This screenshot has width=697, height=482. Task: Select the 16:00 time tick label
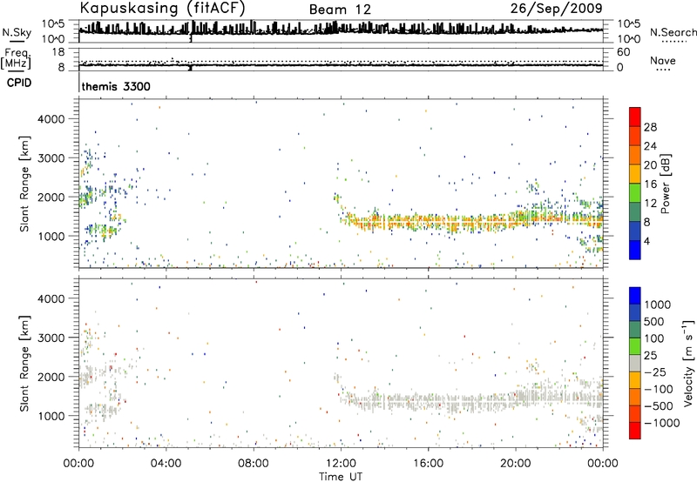coord(428,464)
